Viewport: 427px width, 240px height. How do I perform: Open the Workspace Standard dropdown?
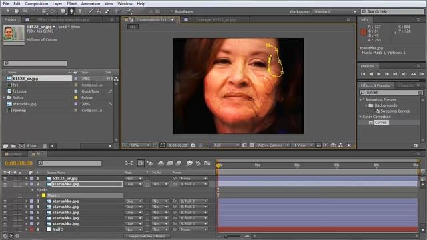click(x=335, y=12)
